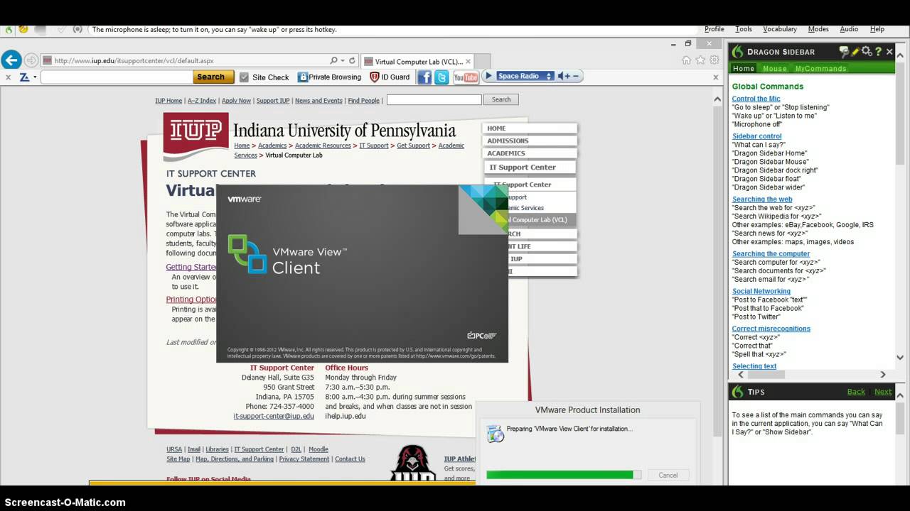This screenshot has width=910, height=511.
Task: Click the Facebook toolbar icon
Action: [424, 77]
